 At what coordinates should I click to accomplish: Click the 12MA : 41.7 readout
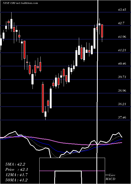coord(17,175)
